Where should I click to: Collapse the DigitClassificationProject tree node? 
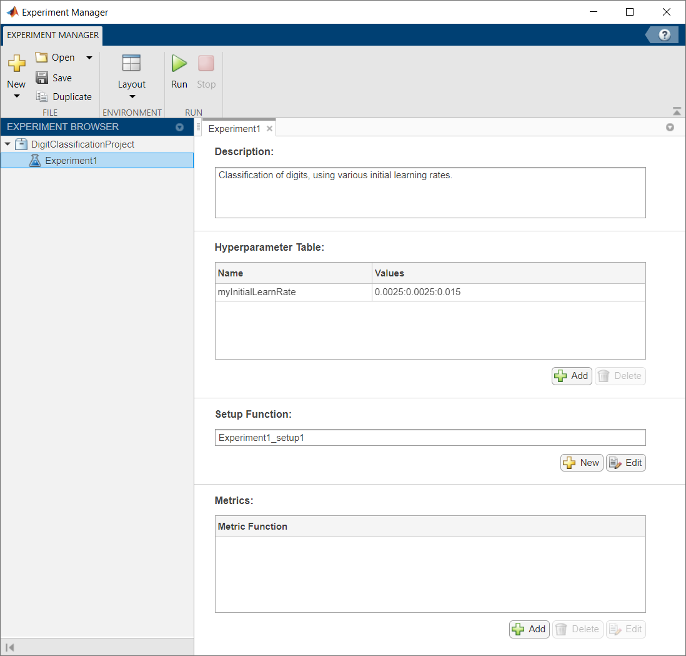pyautogui.click(x=7, y=144)
